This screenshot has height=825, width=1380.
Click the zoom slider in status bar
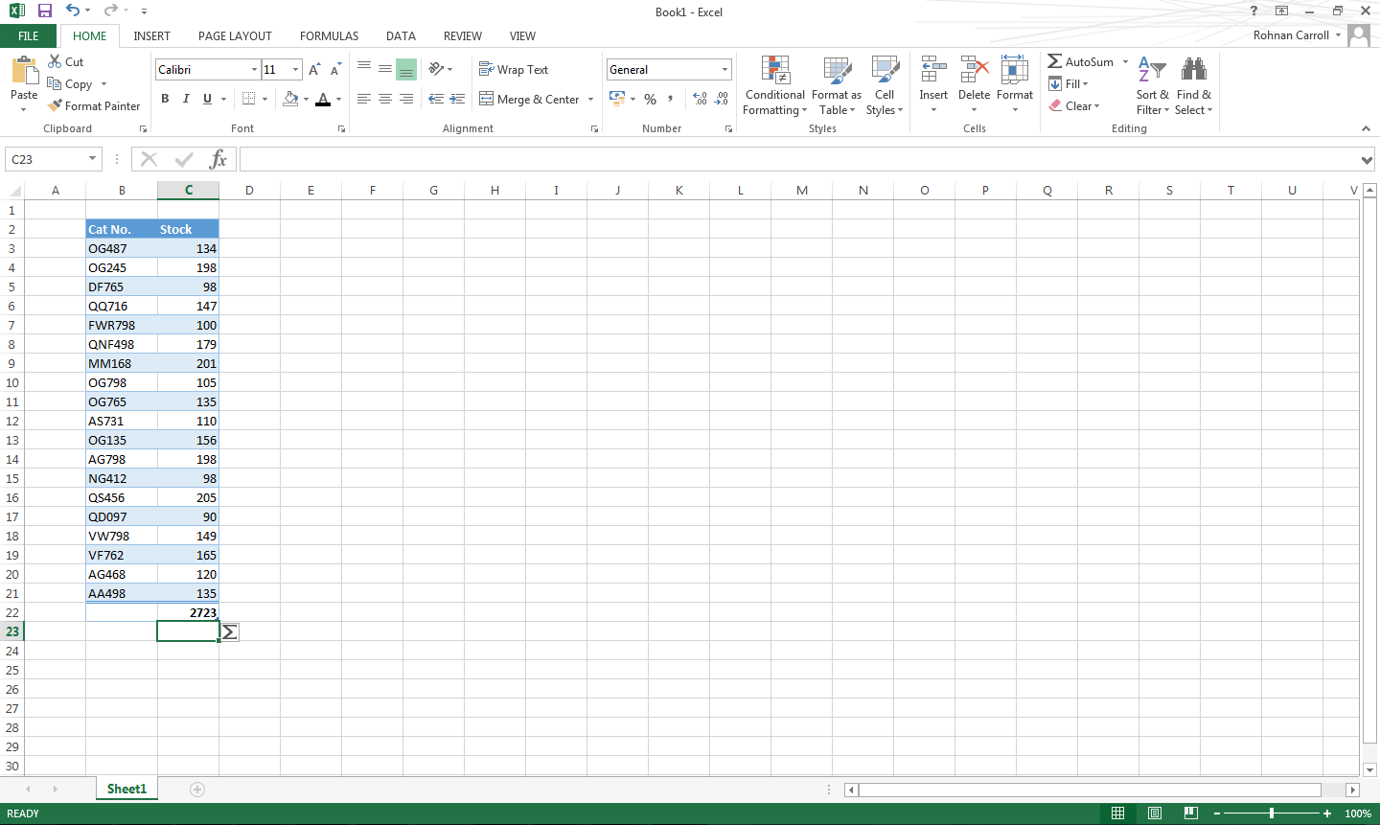click(1272, 814)
